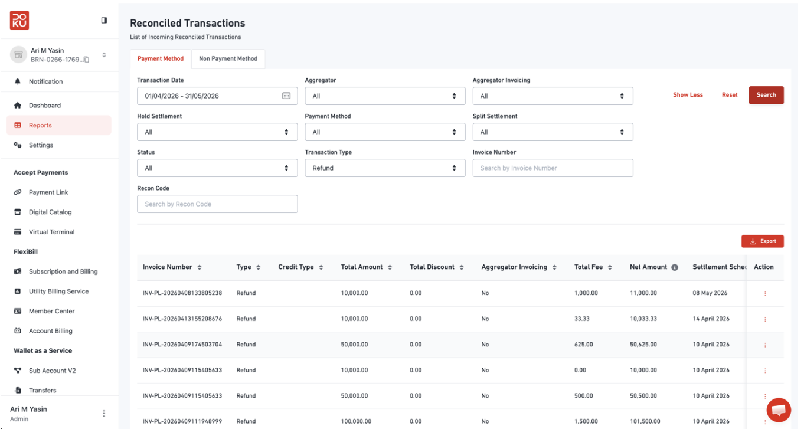Switch to Payment Method tab
804x439 pixels.
tap(161, 59)
